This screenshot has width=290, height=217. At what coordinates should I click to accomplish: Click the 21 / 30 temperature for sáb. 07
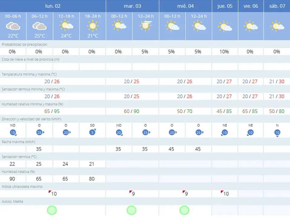(277, 81)
